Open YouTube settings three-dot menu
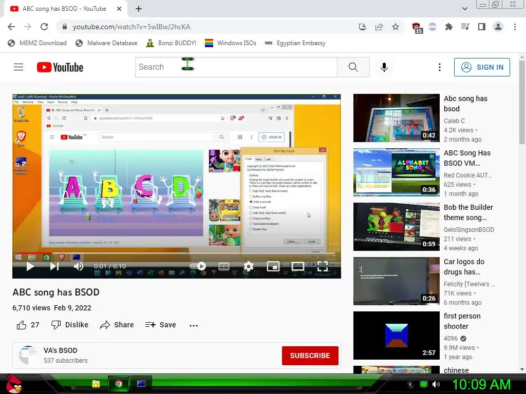This screenshot has width=526, height=394. click(440, 67)
